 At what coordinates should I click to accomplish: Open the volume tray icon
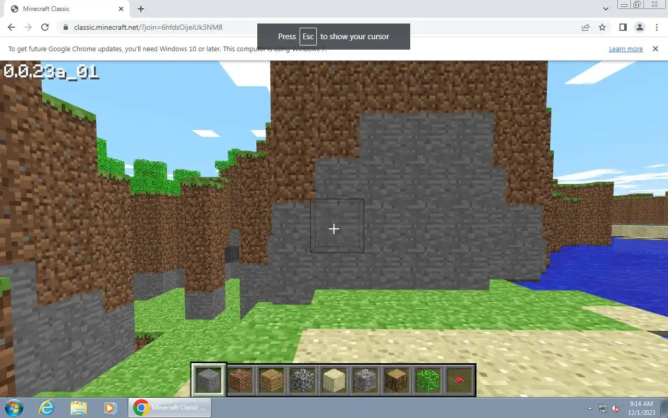tap(616, 408)
